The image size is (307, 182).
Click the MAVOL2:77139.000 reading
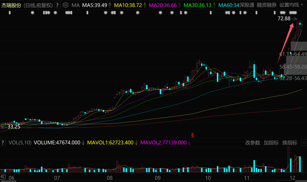(163, 143)
